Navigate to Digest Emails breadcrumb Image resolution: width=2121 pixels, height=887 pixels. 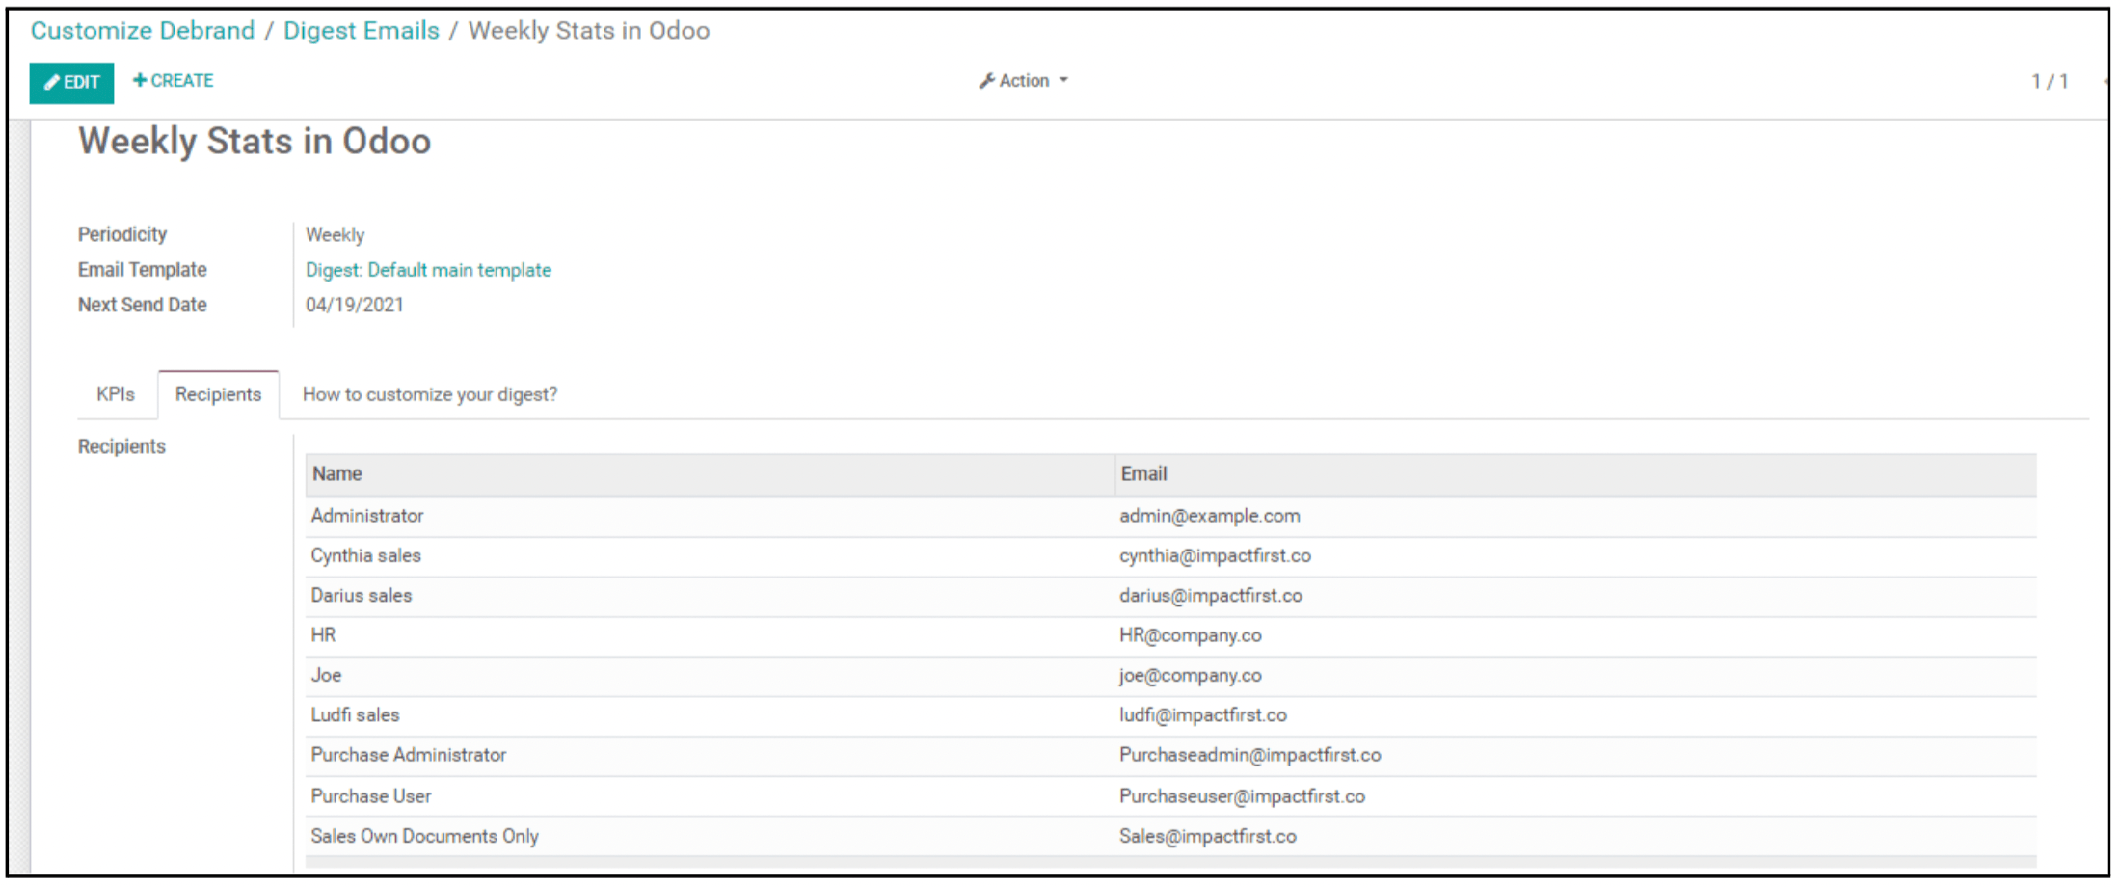[x=361, y=31]
